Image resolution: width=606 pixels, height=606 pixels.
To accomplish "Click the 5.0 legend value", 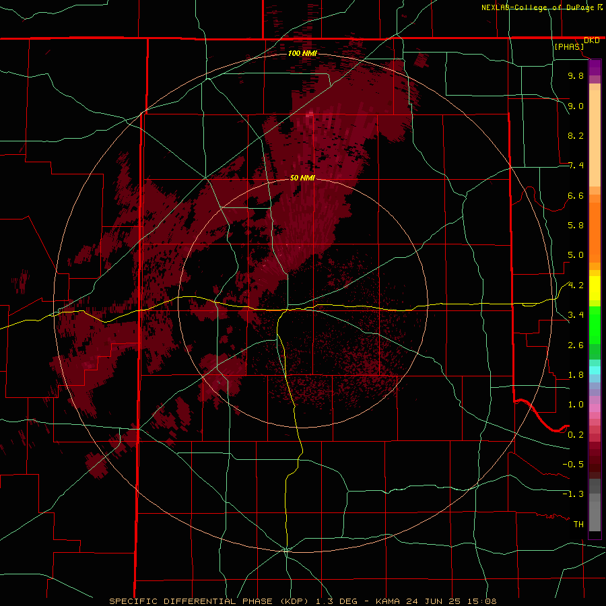I will (x=576, y=255).
